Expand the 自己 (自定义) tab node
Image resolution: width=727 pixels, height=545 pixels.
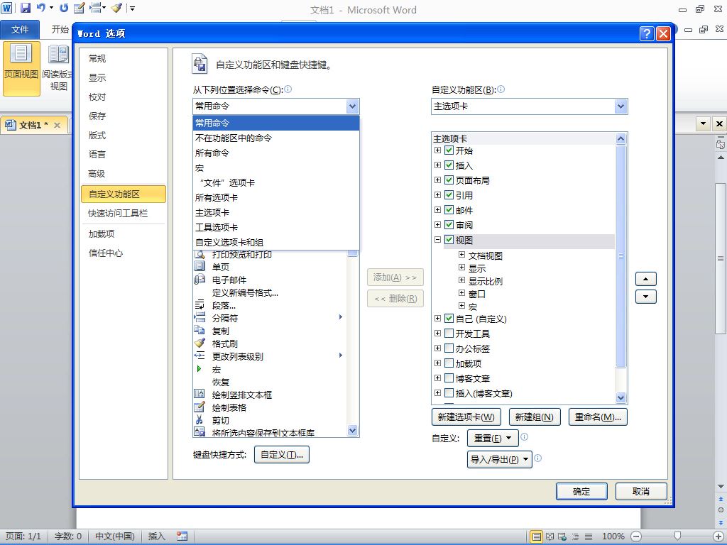click(437, 319)
